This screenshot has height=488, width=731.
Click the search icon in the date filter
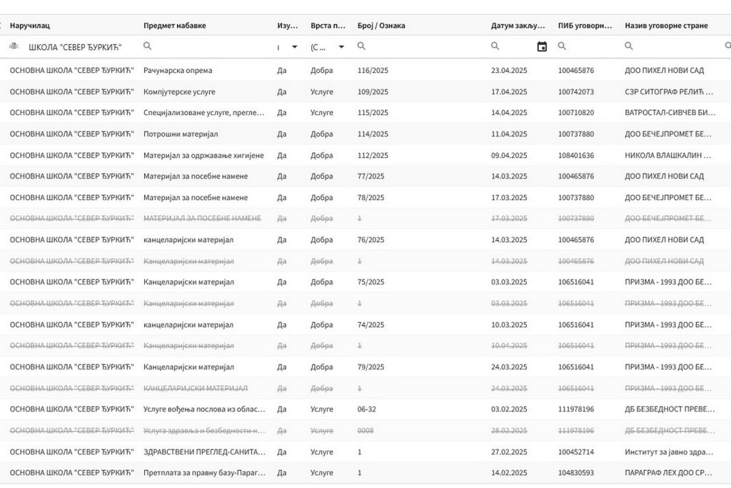click(495, 46)
